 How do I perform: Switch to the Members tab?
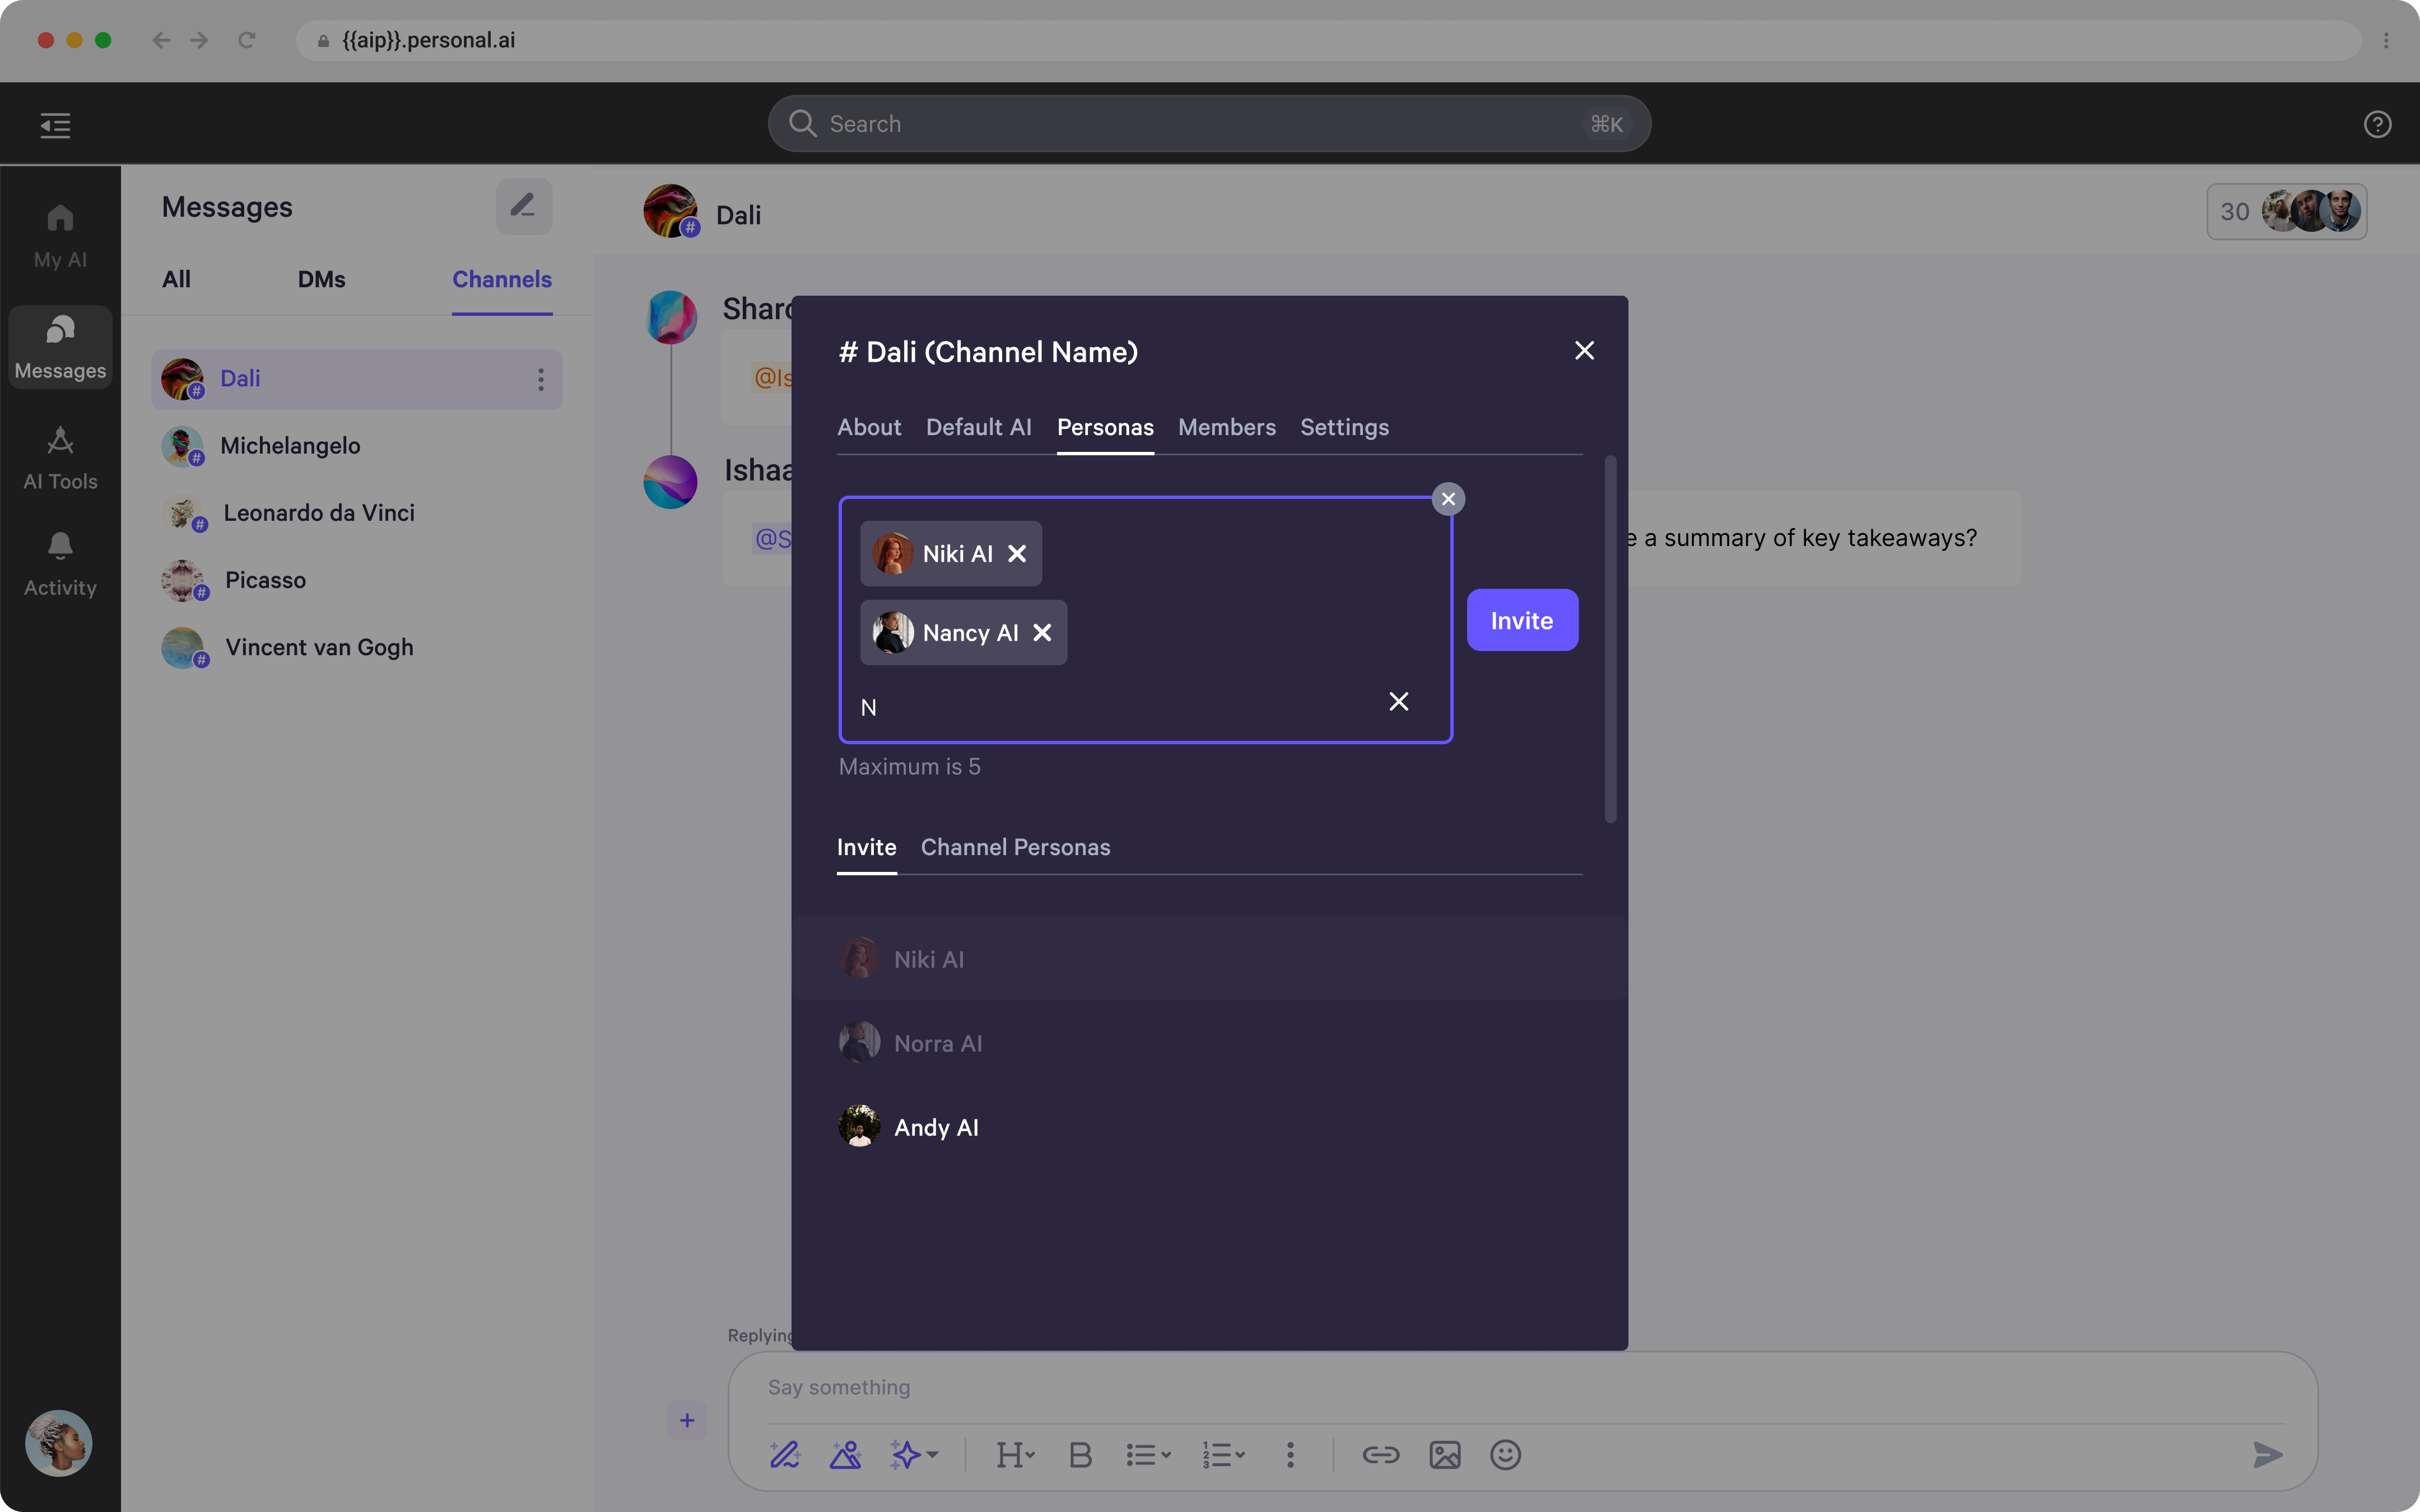(1226, 427)
